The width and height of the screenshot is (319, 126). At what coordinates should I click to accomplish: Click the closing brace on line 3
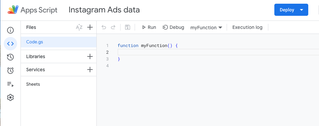click(119, 59)
